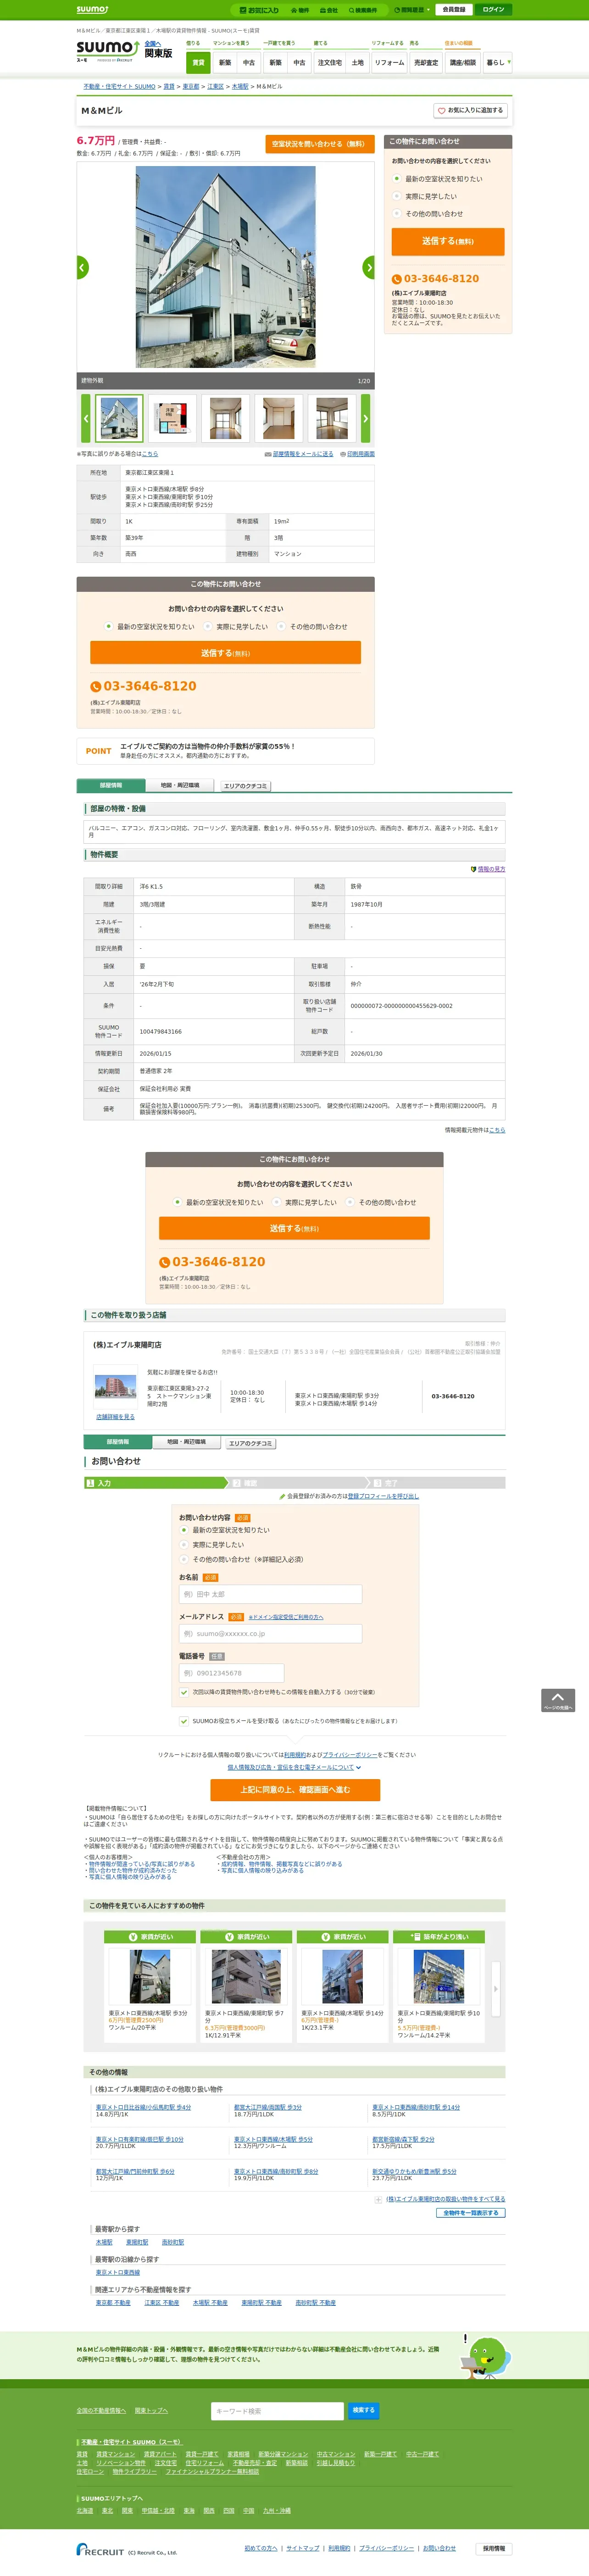Open 物件 history in top bar
Image resolution: width=589 pixels, height=2576 pixels.
(x=300, y=10)
